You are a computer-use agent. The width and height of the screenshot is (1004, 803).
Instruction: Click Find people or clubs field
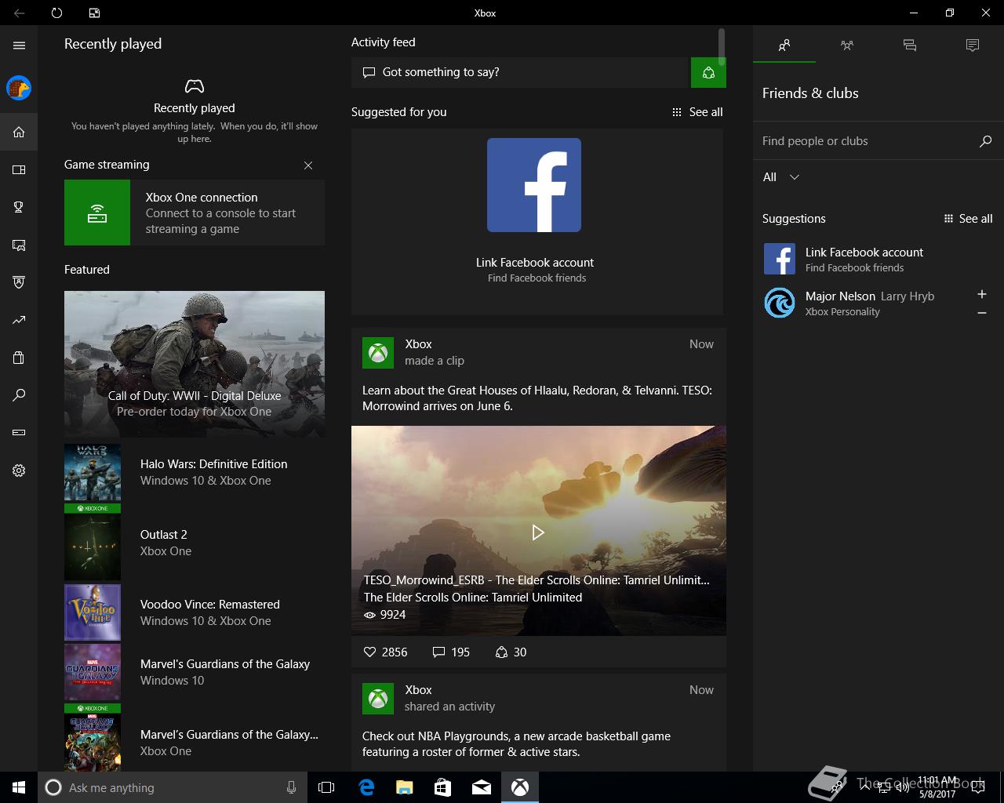867,141
